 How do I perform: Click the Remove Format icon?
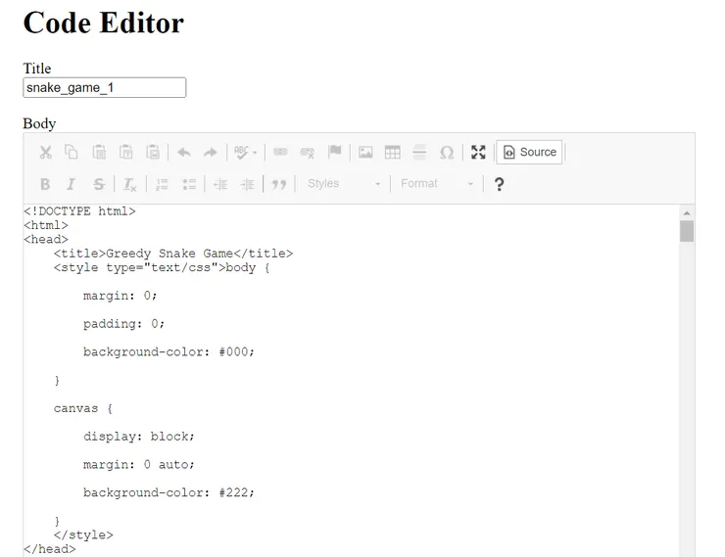click(x=129, y=184)
